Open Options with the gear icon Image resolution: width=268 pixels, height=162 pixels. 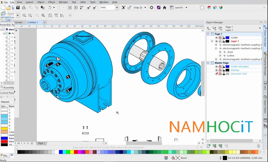[x=151, y=7]
